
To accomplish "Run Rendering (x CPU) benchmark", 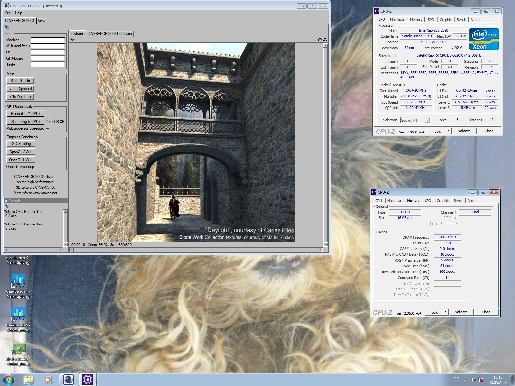I will point(25,122).
